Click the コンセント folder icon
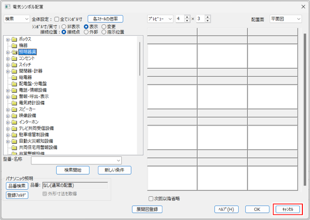 [x=14, y=58]
